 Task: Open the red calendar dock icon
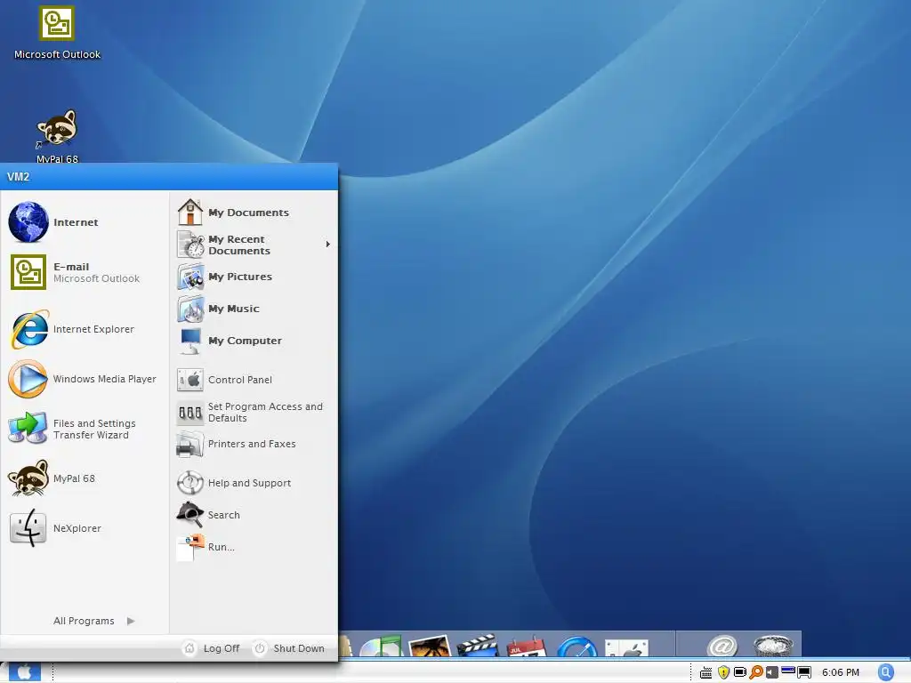(x=527, y=647)
